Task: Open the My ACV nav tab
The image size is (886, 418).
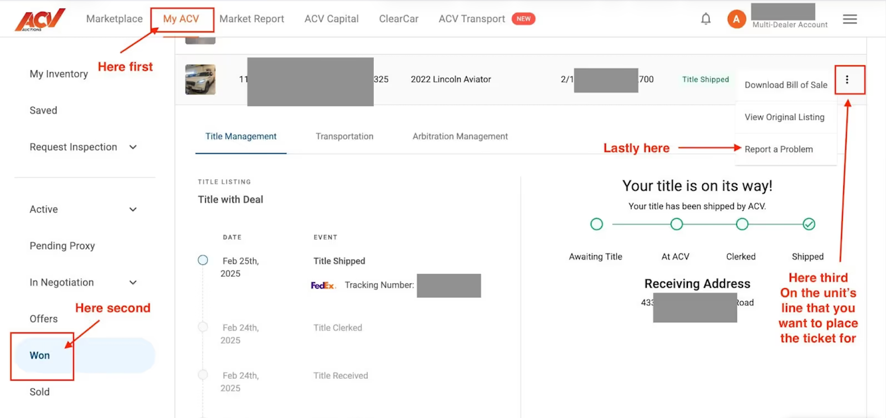Action: click(181, 19)
